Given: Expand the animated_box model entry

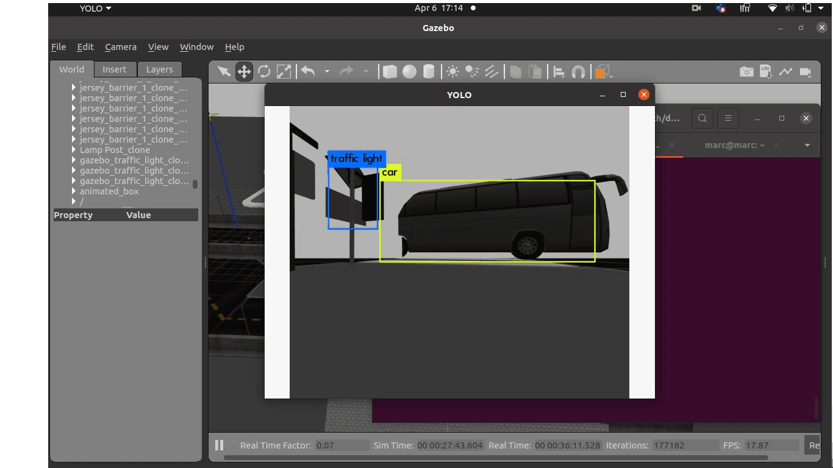Looking at the screenshot, I should pyautogui.click(x=74, y=191).
